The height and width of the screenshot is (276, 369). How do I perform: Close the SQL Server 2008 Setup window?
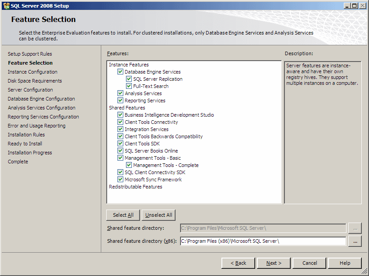coord(363,6)
